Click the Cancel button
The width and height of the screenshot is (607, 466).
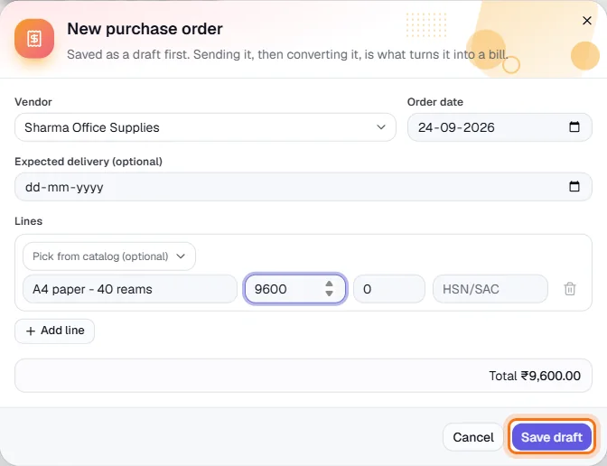[x=473, y=437]
